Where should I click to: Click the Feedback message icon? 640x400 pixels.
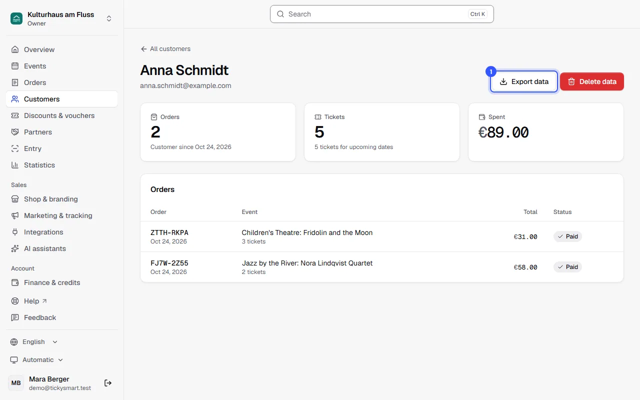(15, 317)
